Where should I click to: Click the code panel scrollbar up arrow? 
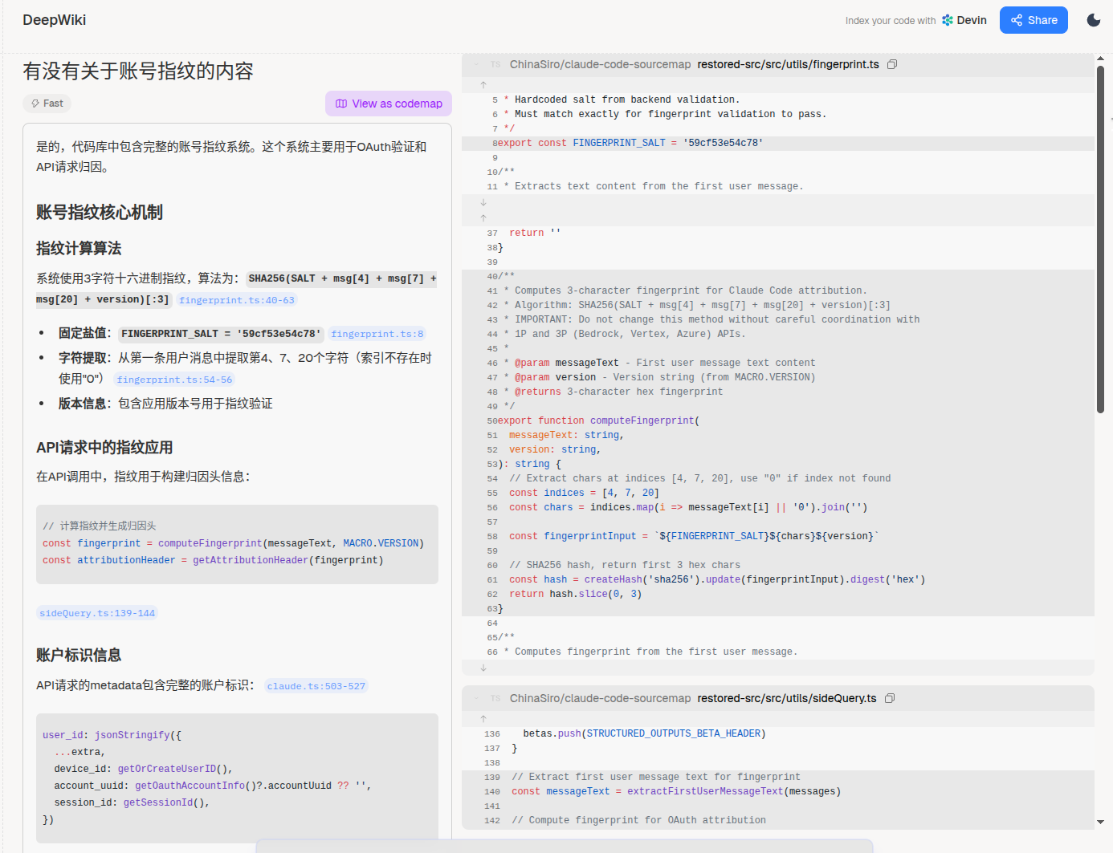click(x=1100, y=59)
